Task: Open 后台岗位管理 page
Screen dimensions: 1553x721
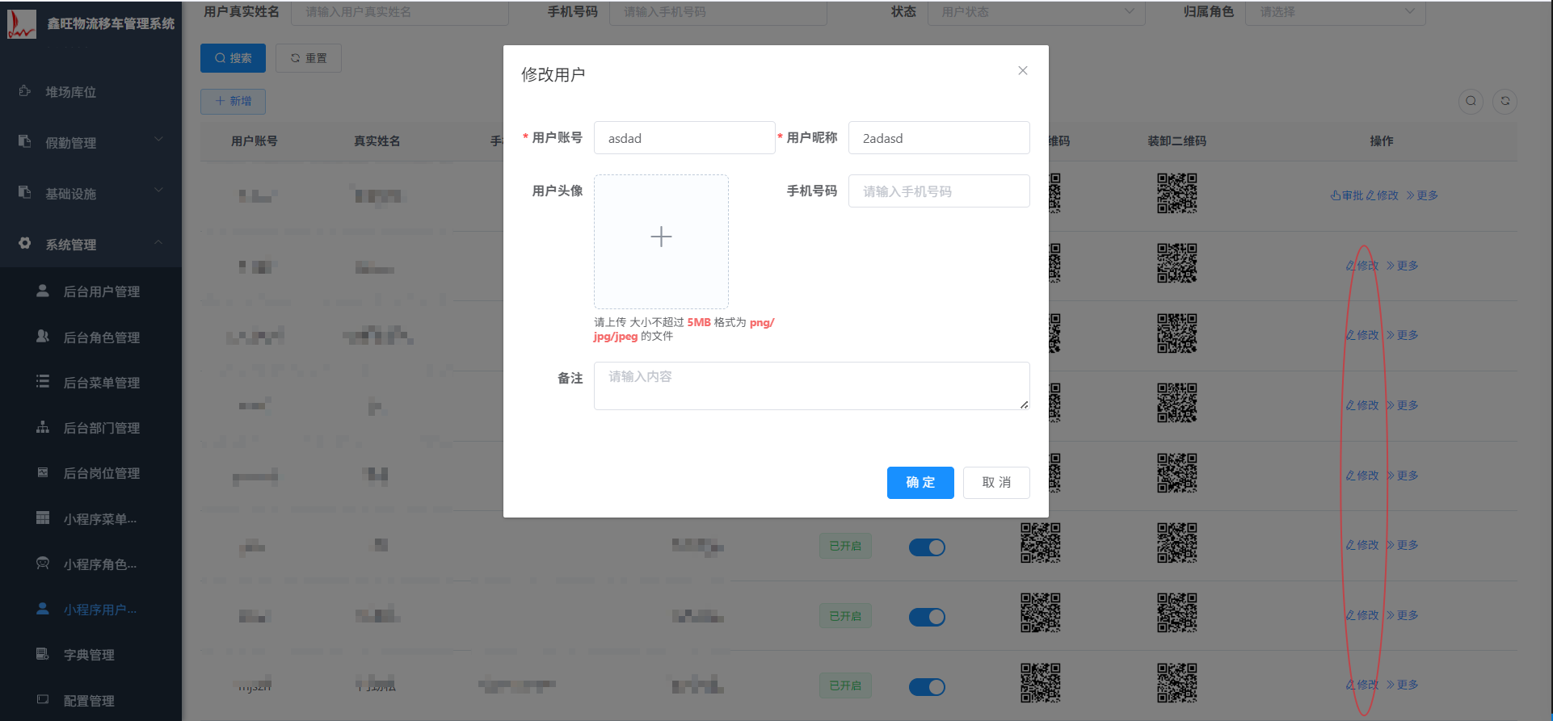Action: 90,473
